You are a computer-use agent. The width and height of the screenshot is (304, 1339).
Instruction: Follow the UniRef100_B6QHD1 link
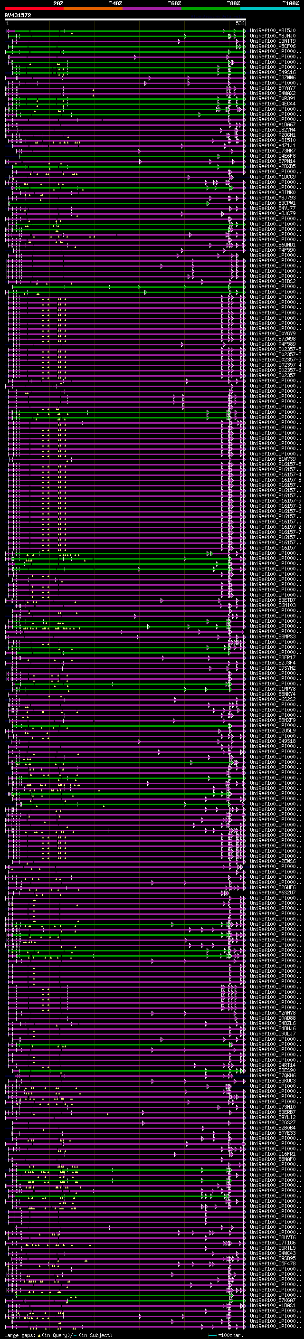click(272, 245)
